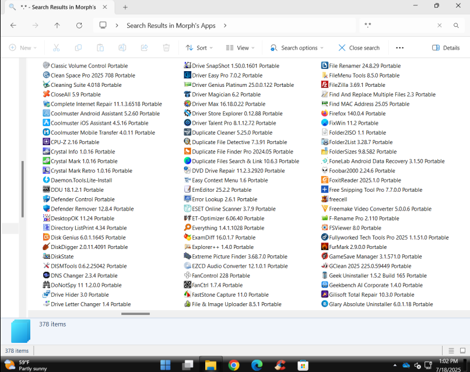Viewport: 470px width, 372px height.
Task: Show hidden system tray icons
Action: (395, 365)
